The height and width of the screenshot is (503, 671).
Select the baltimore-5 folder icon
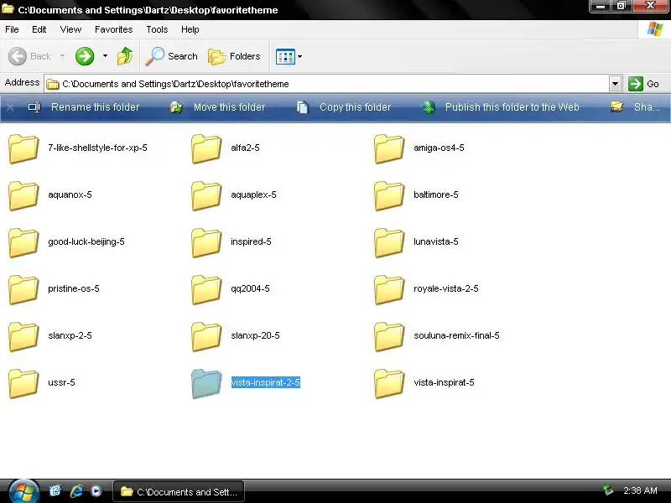point(389,195)
